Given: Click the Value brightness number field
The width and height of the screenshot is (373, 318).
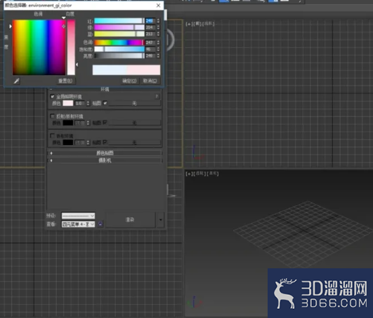Looking at the screenshot, I should pos(150,56).
